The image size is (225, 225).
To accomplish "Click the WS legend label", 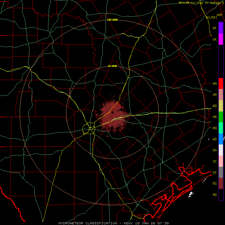I will (214, 139).
